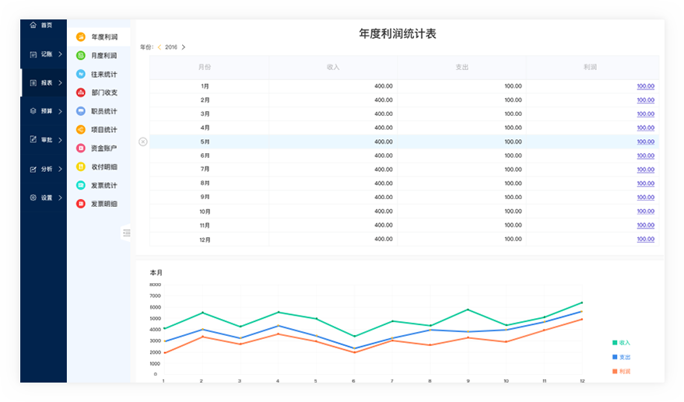
Task: Select the 报表 reports icon
Action: click(33, 83)
